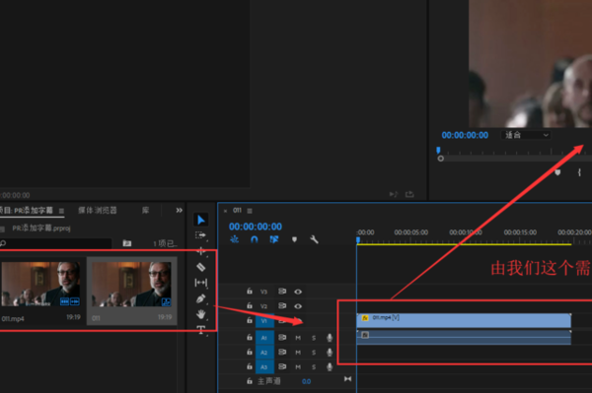Select the Selection tool arrow
Viewport: 592px width, 393px height.
(201, 220)
